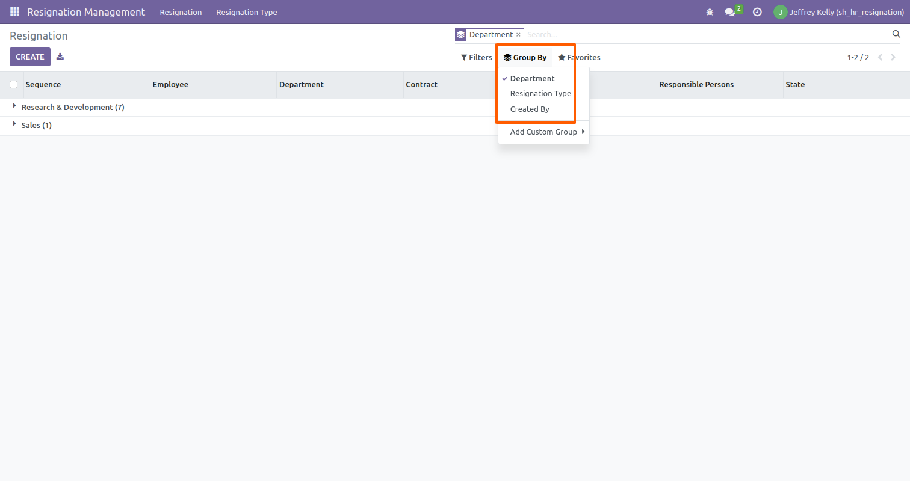The height and width of the screenshot is (481, 910).
Task: Open the apps grid menu icon
Action: [14, 12]
